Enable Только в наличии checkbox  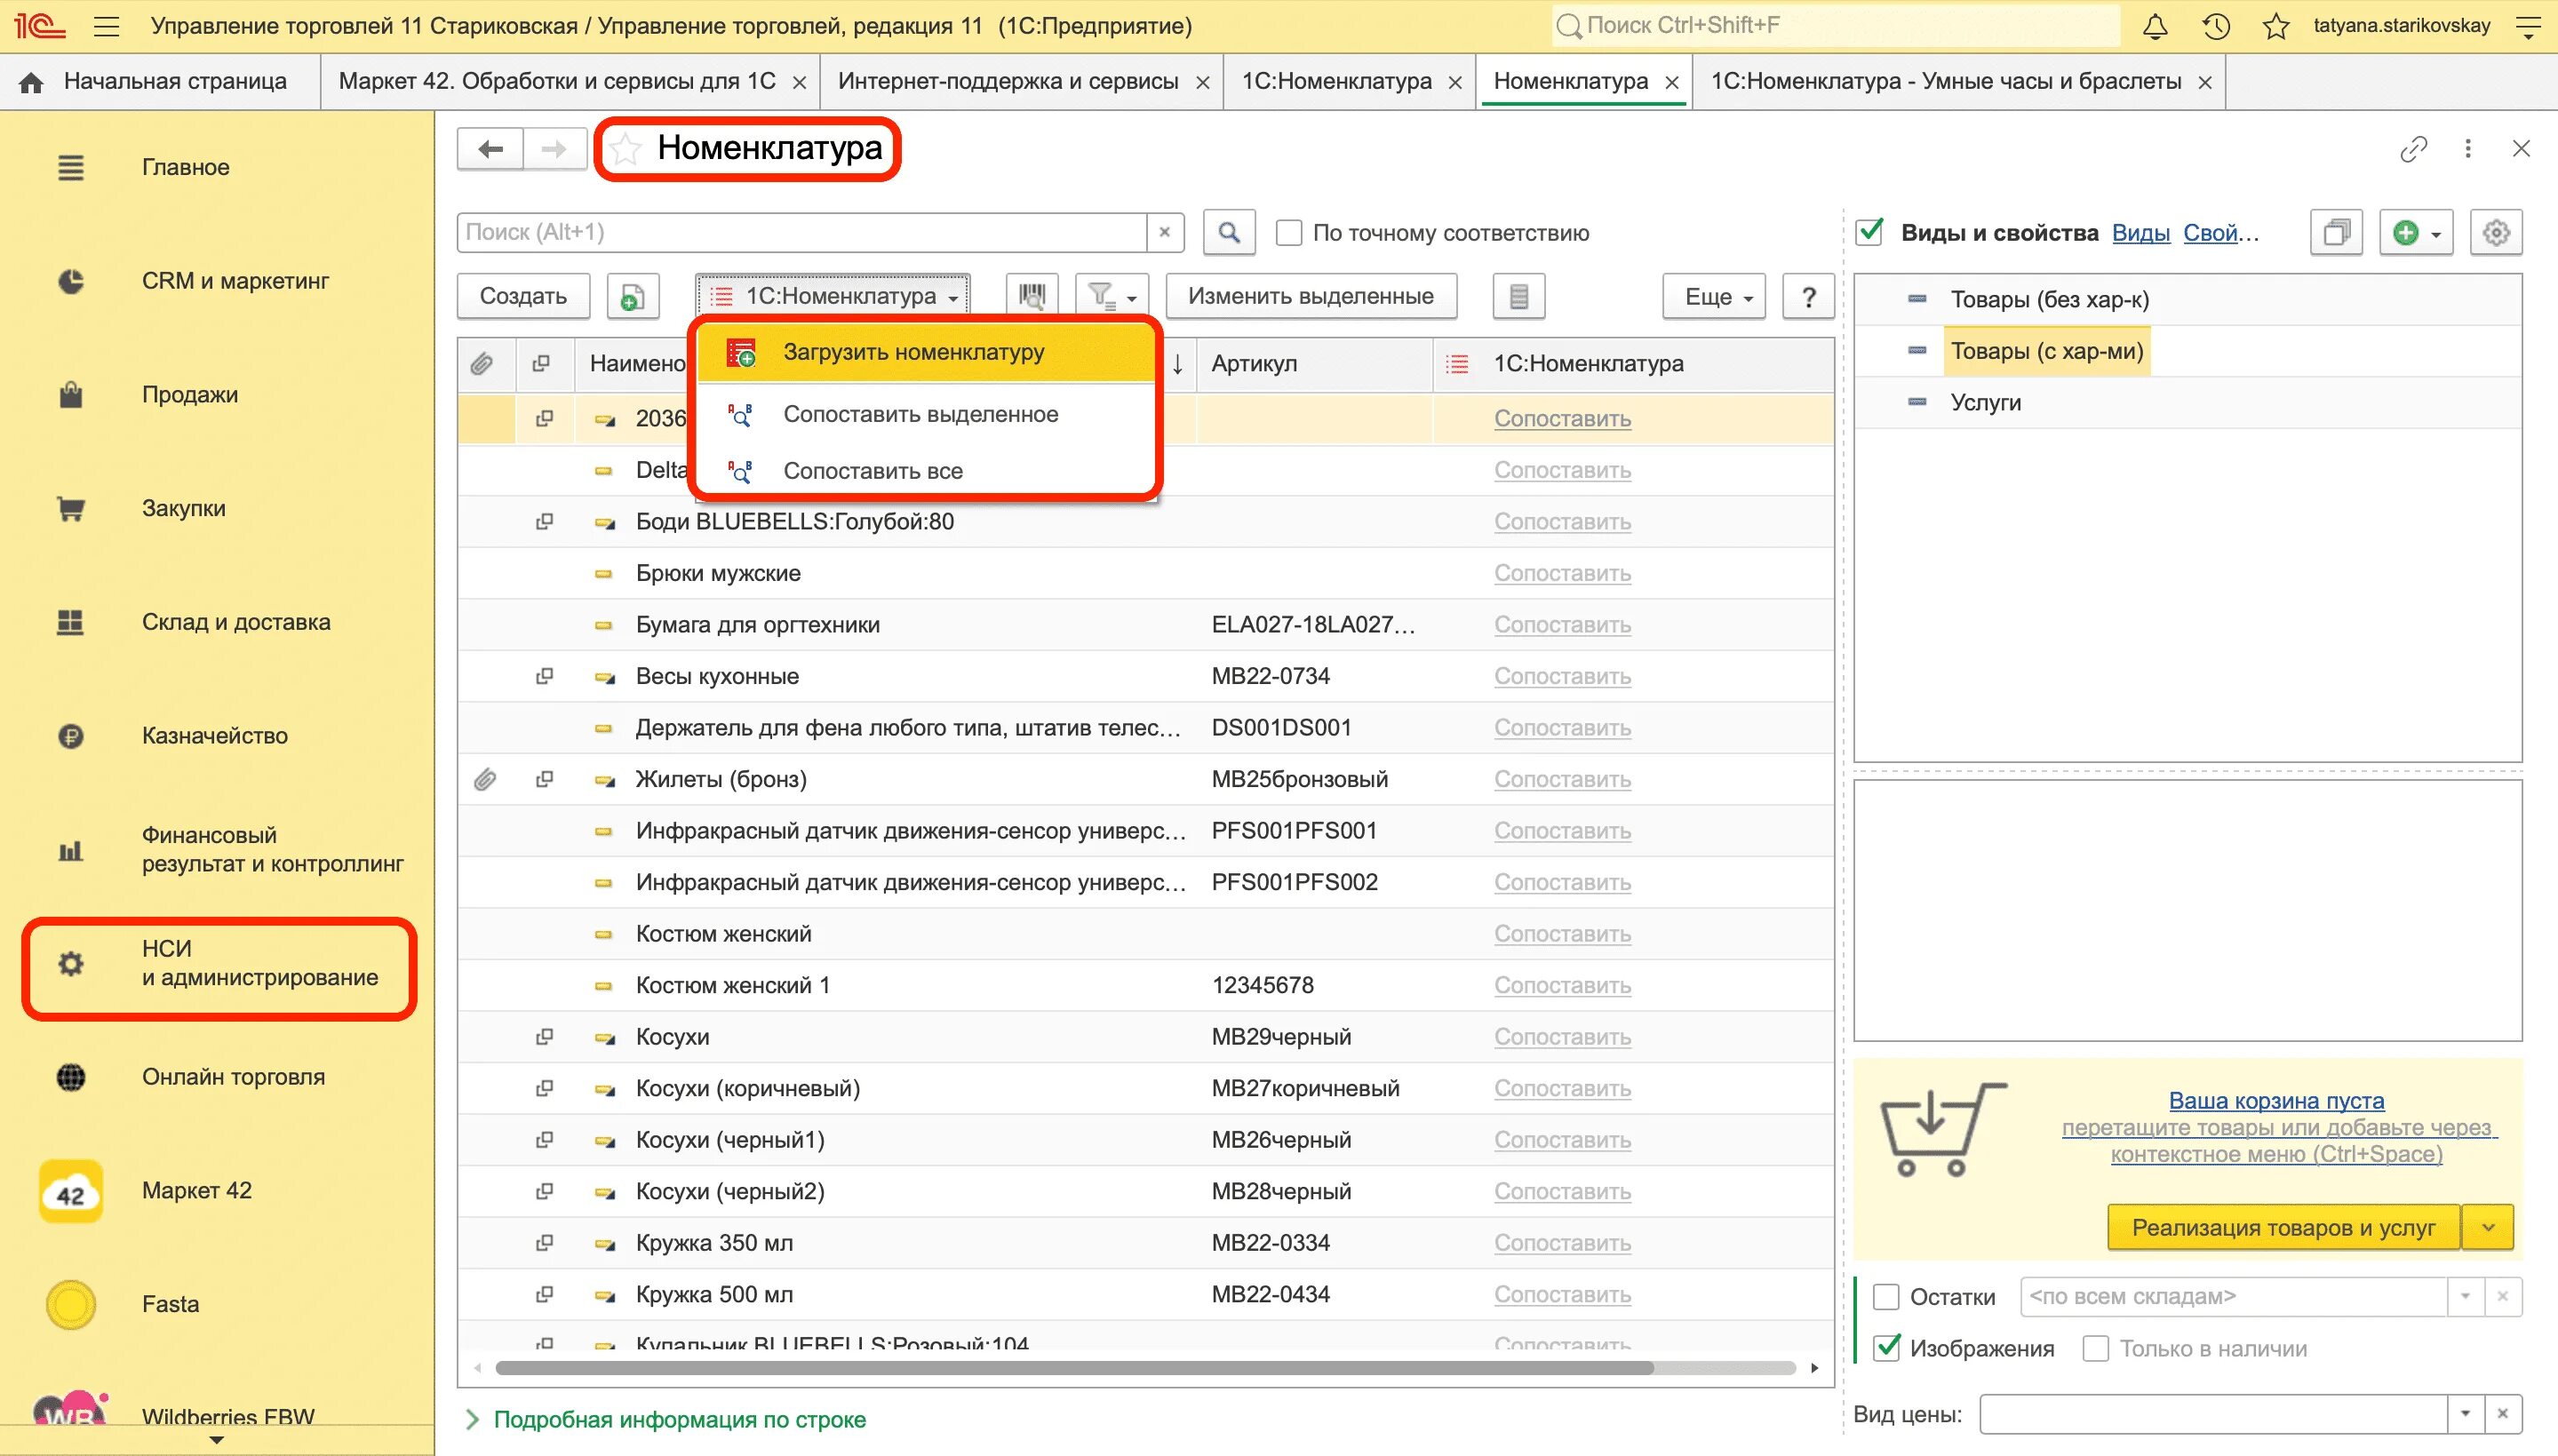pos(2095,1349)
